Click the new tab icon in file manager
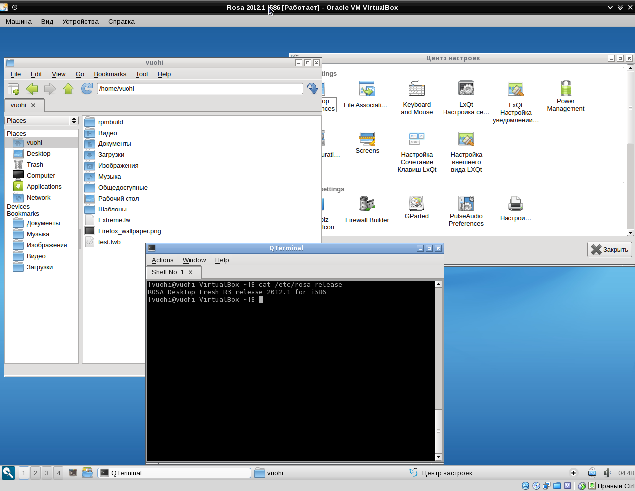The image size is (635, 491). [x=14, y=89]
